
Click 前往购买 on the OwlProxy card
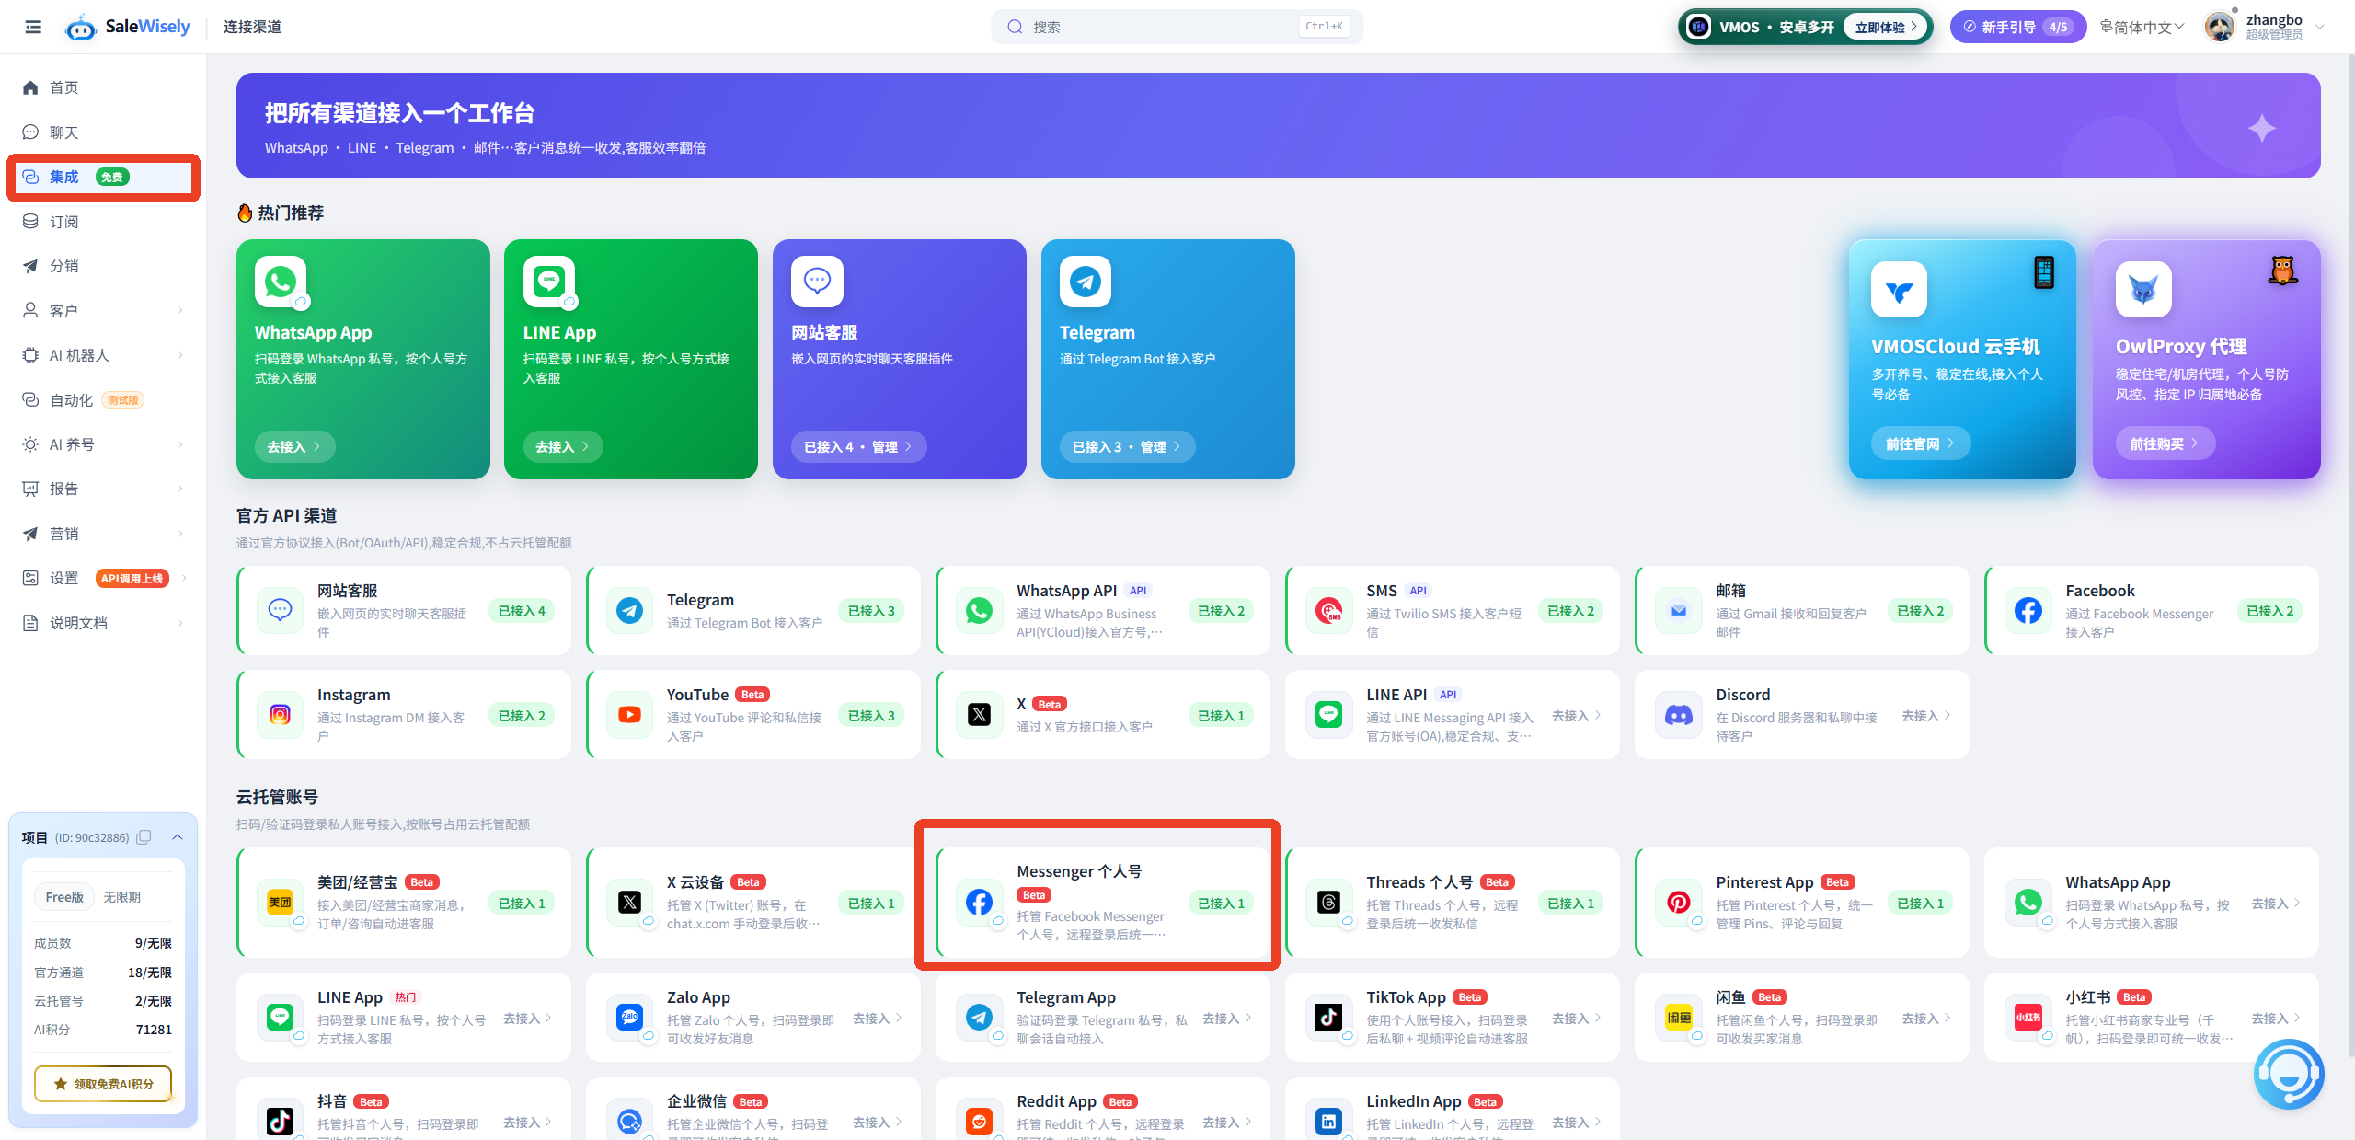coord(2165,443)
